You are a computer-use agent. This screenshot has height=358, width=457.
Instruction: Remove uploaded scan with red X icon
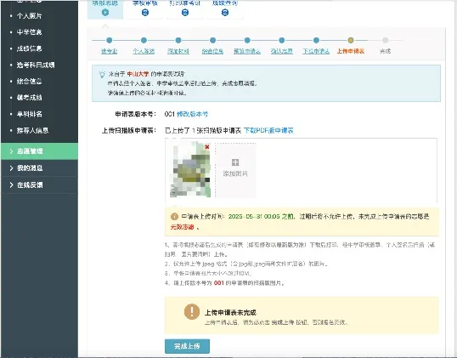(x=207, y=147)
